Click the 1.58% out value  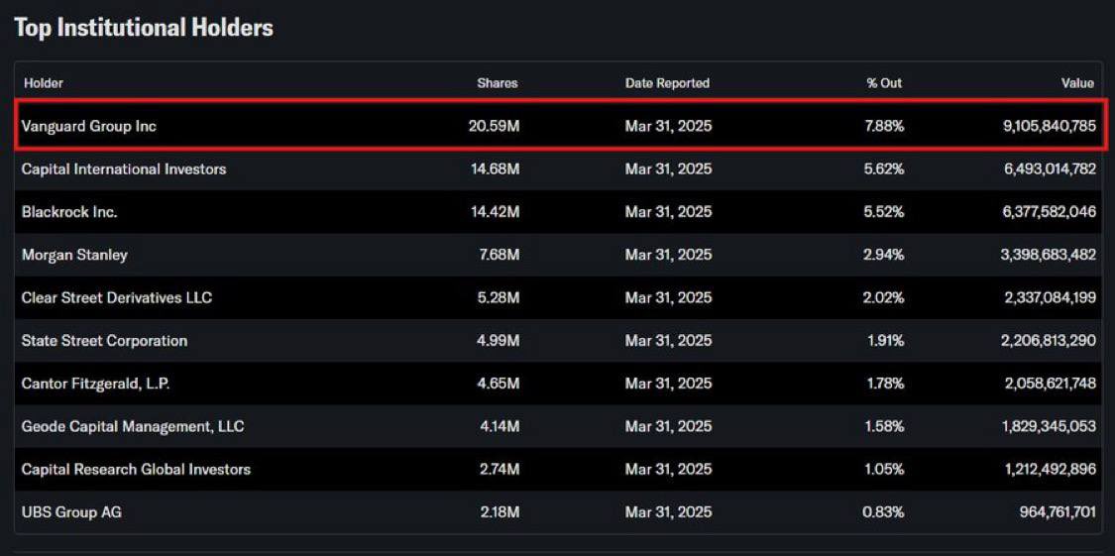[885, 426]
